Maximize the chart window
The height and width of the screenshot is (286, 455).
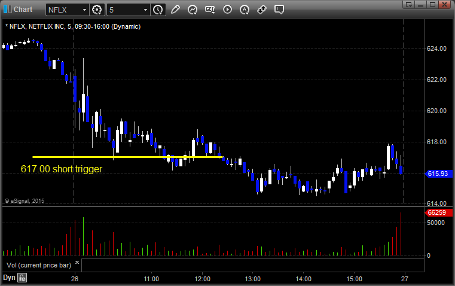coord(433,4)
